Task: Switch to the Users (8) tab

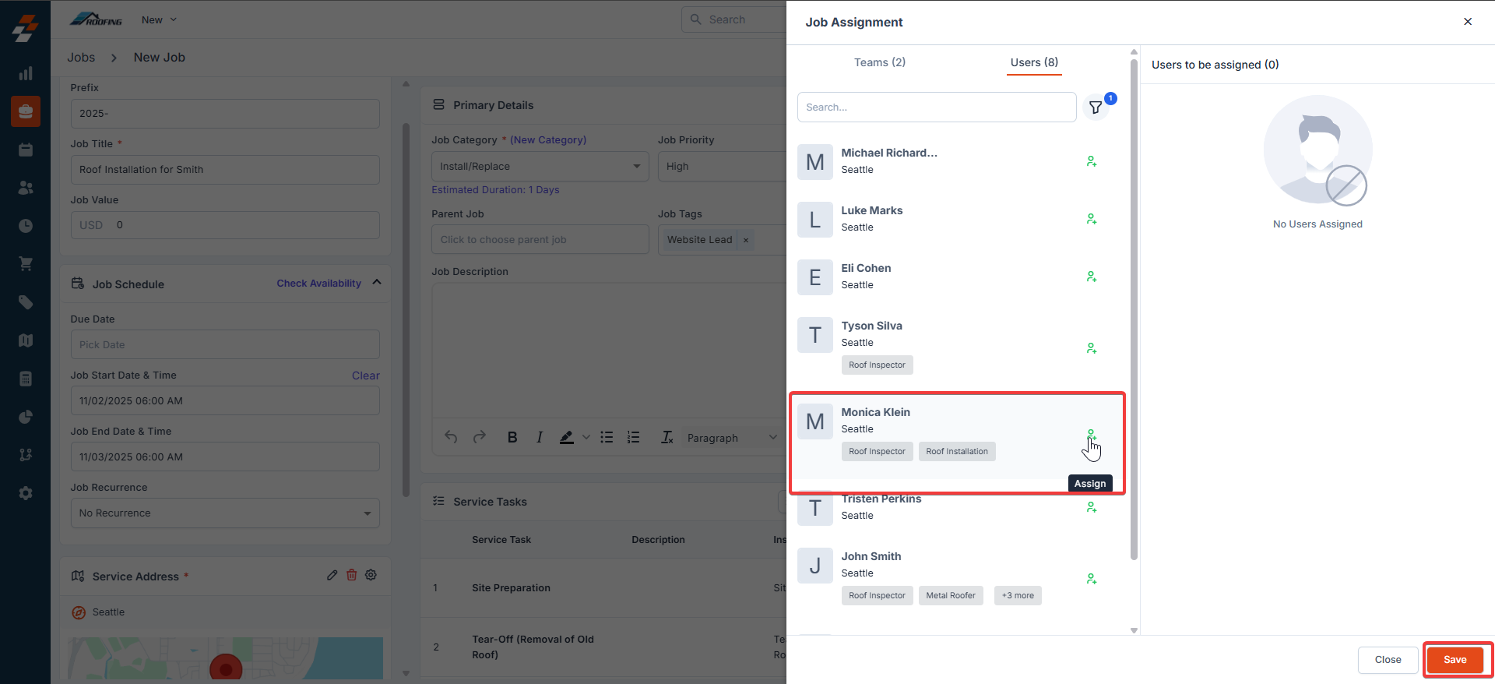Action: 1034,62
